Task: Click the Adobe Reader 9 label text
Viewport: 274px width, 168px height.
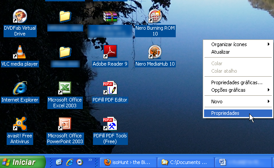Action: pos(110,64)
